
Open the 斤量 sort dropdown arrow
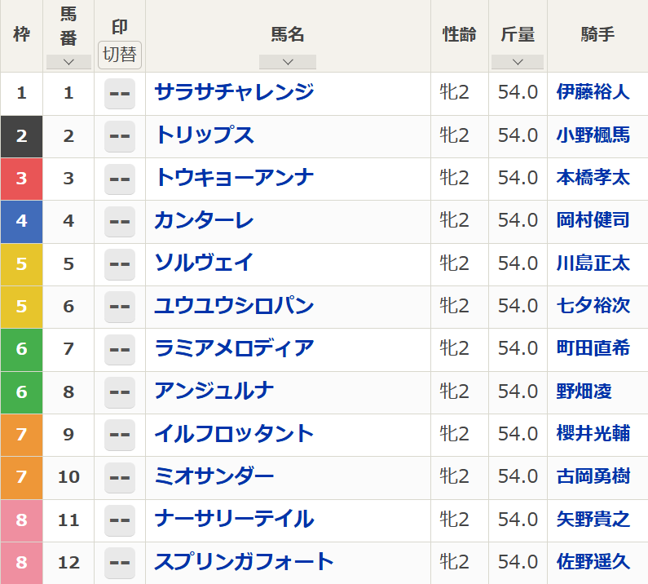click(x=518, y=62)
